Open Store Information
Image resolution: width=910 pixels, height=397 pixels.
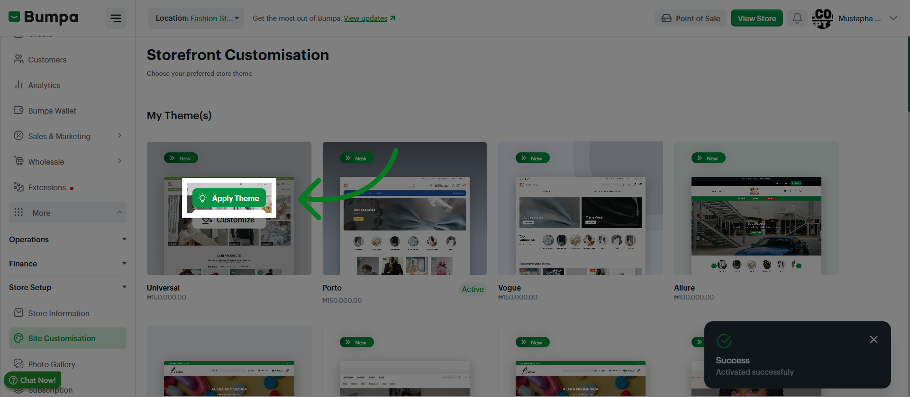pyautogui.click(x=59, y=313)
